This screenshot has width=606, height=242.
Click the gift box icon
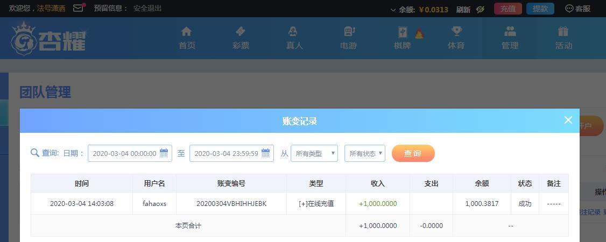click(x=563, y=31)
